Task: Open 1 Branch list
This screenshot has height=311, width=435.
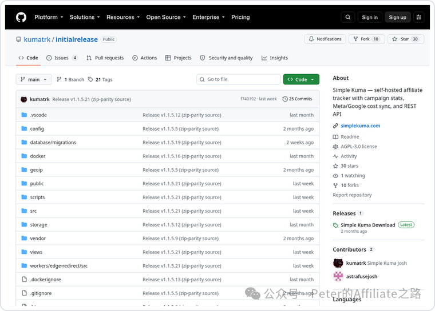Action: 70,79
